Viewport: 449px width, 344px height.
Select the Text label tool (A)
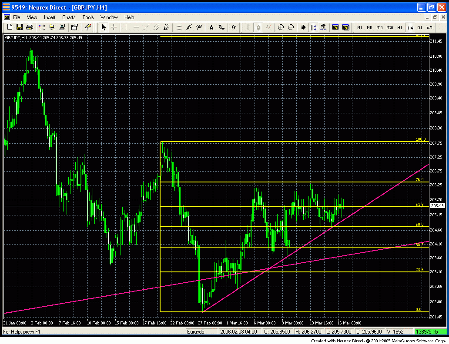tap(211, 27)
